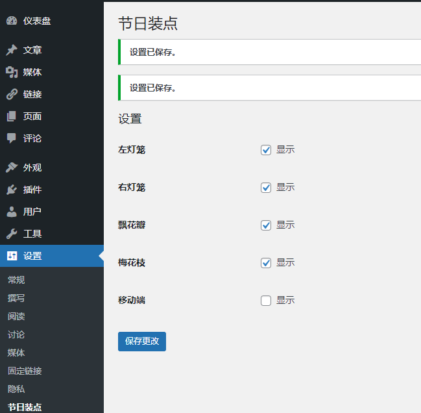Screen dimensions: 421x413
Task: Disable the 飘花瓣 display checkbox
Action: coord(266,225)
